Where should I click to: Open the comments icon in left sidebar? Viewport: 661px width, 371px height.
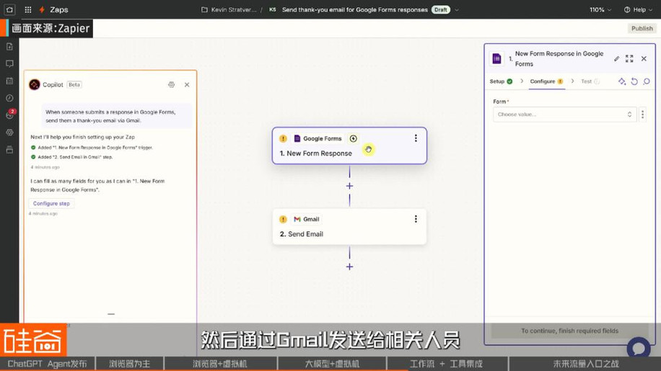tap(9, 64)
